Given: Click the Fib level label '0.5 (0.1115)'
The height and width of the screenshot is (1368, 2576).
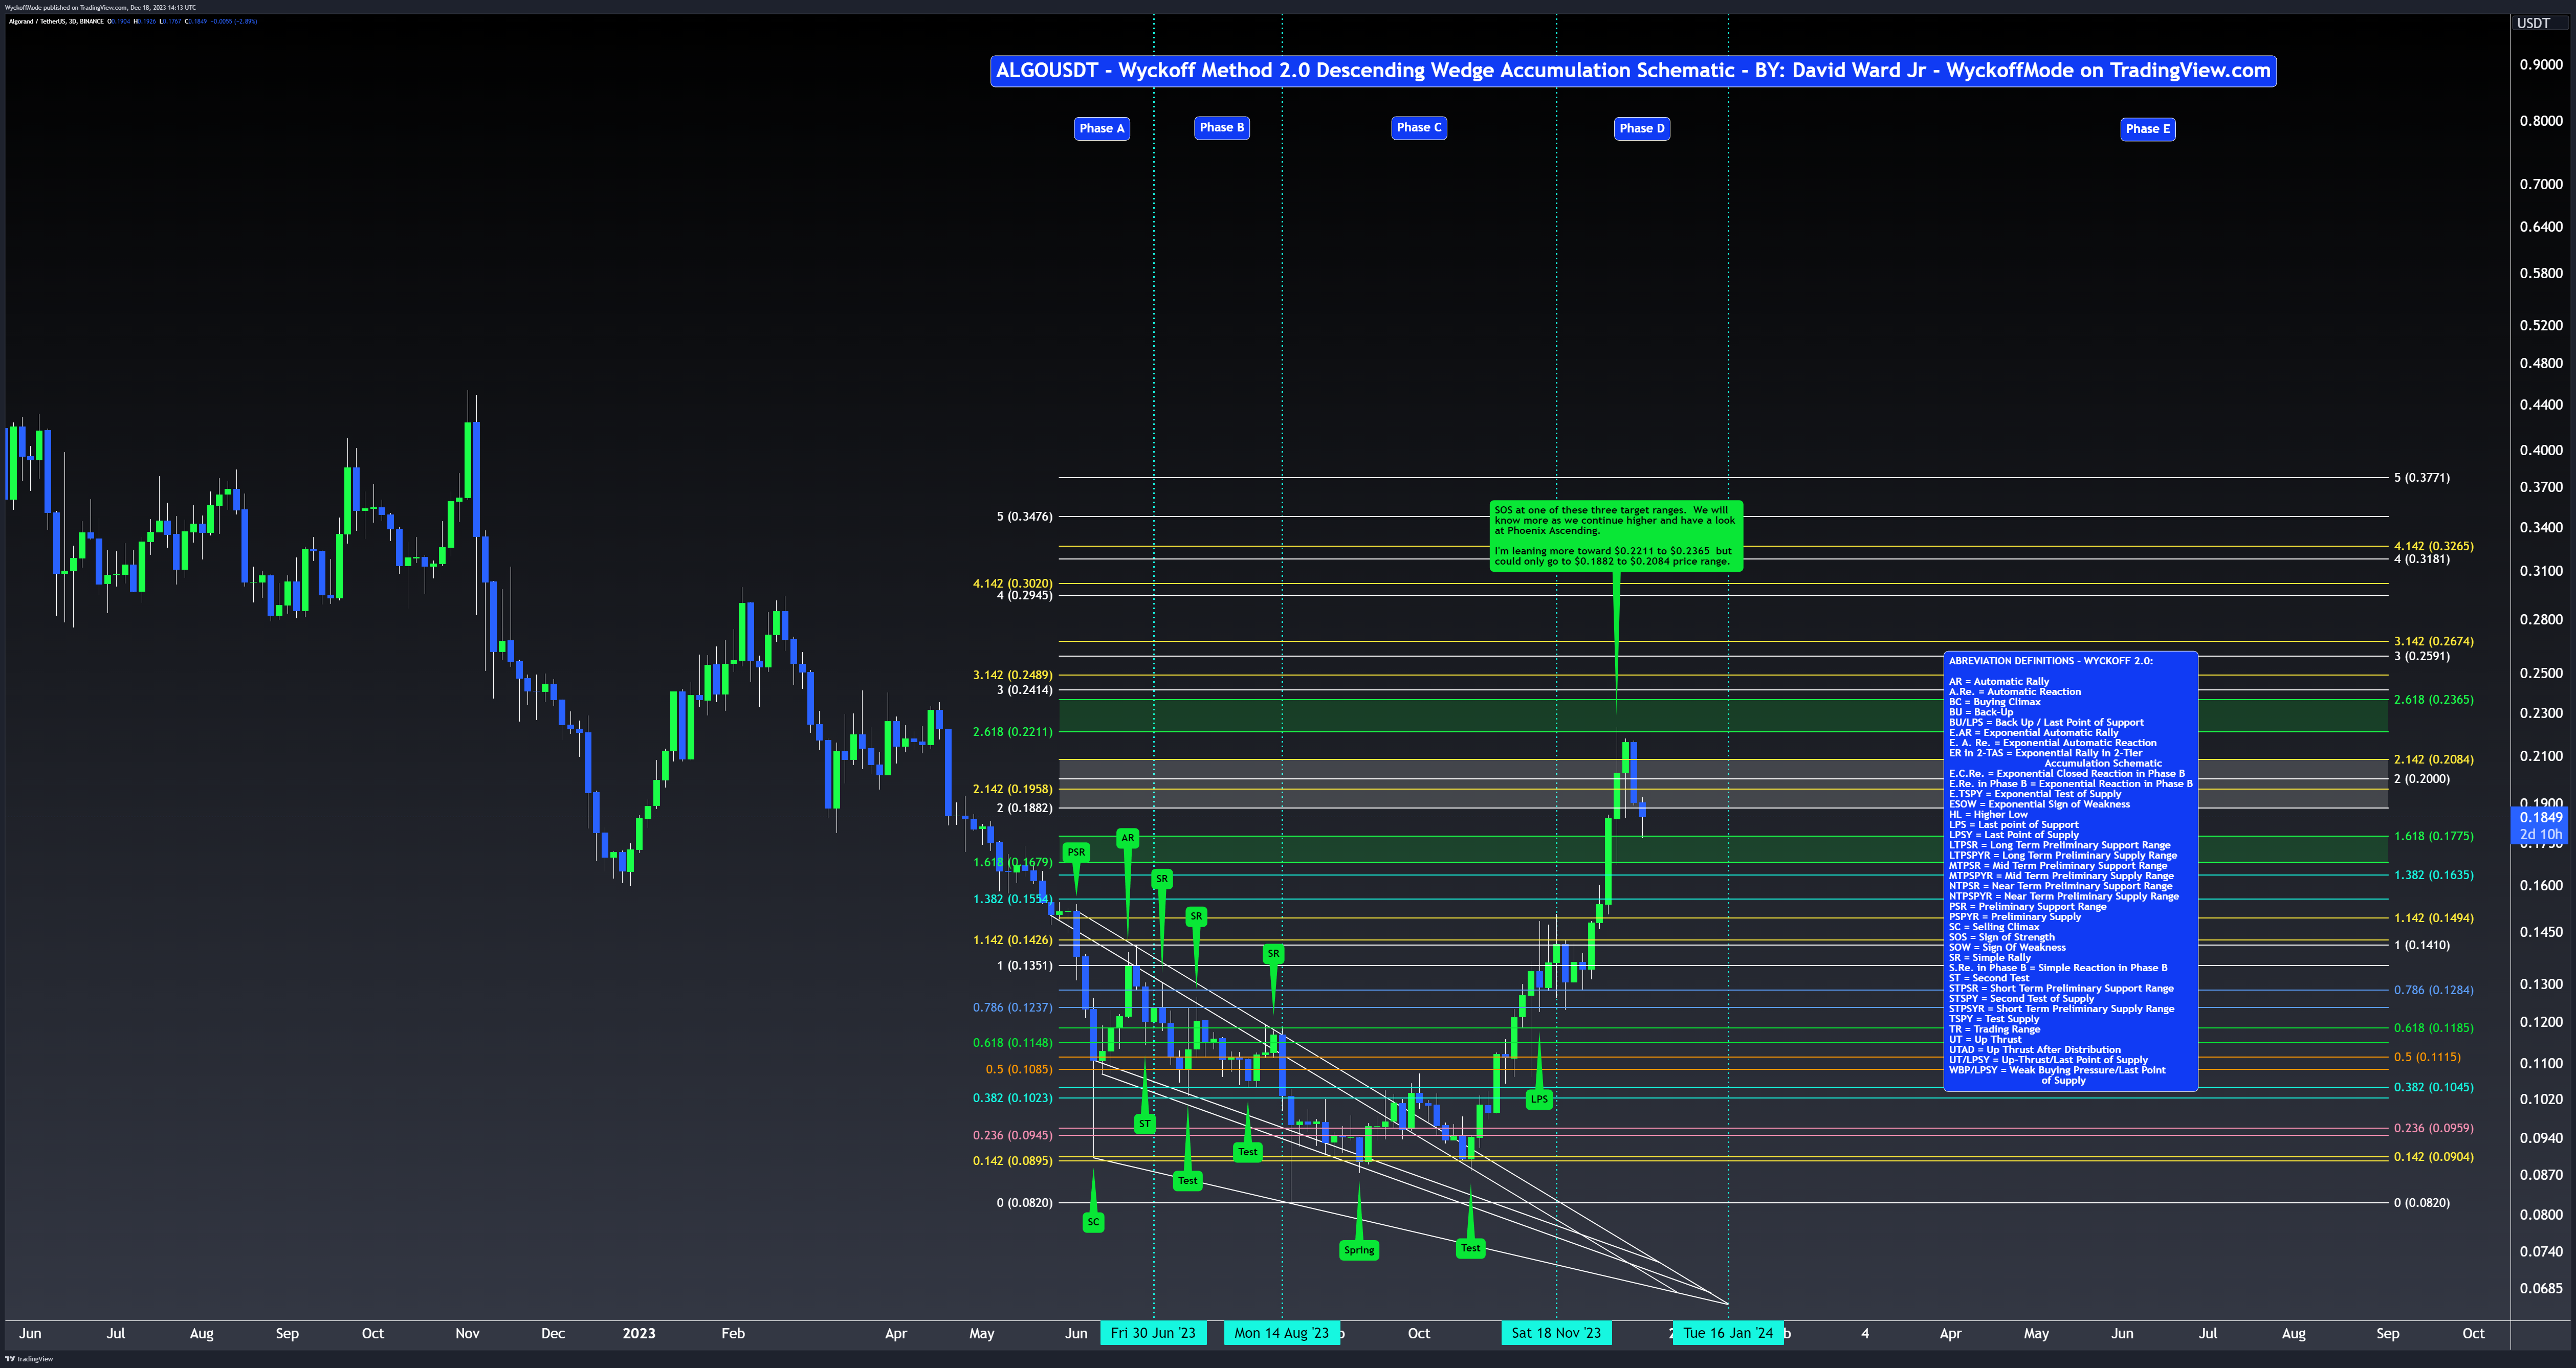Looking at the screenshot, I should pyautogui.click(x=2427, y=1056).
